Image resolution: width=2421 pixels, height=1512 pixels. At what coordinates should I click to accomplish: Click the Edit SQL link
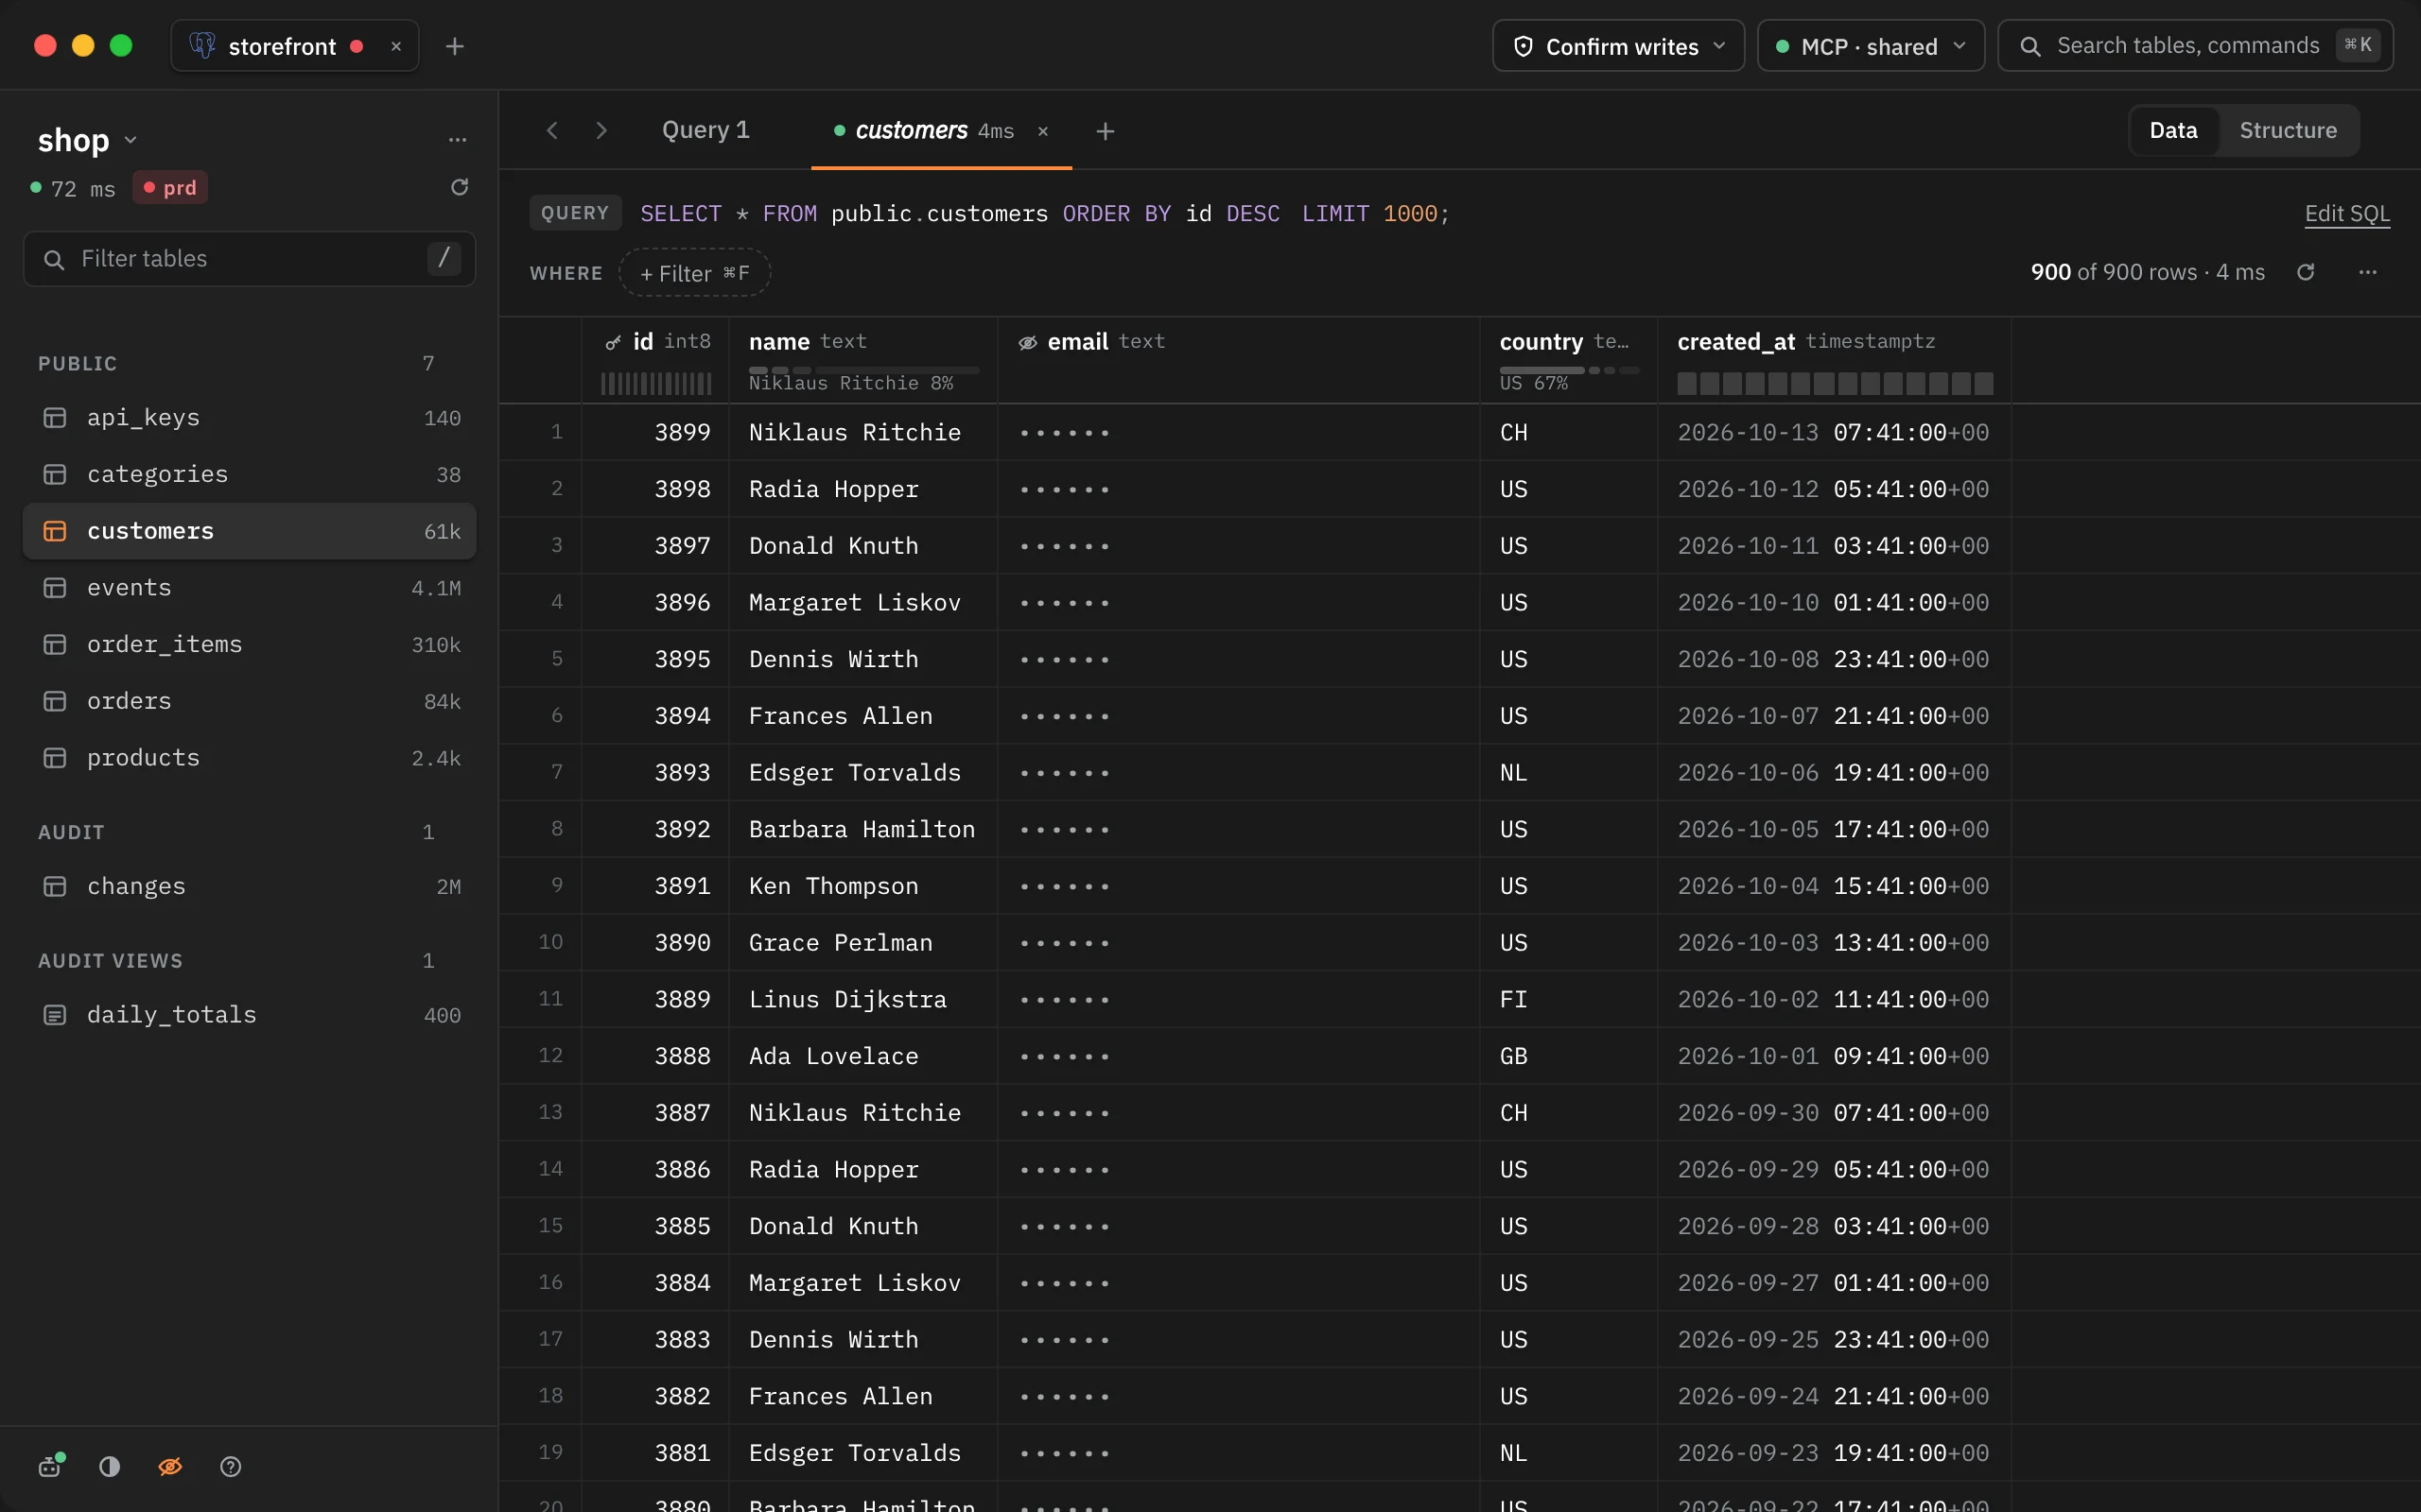pyautogui.click(x=2347, y=214)
